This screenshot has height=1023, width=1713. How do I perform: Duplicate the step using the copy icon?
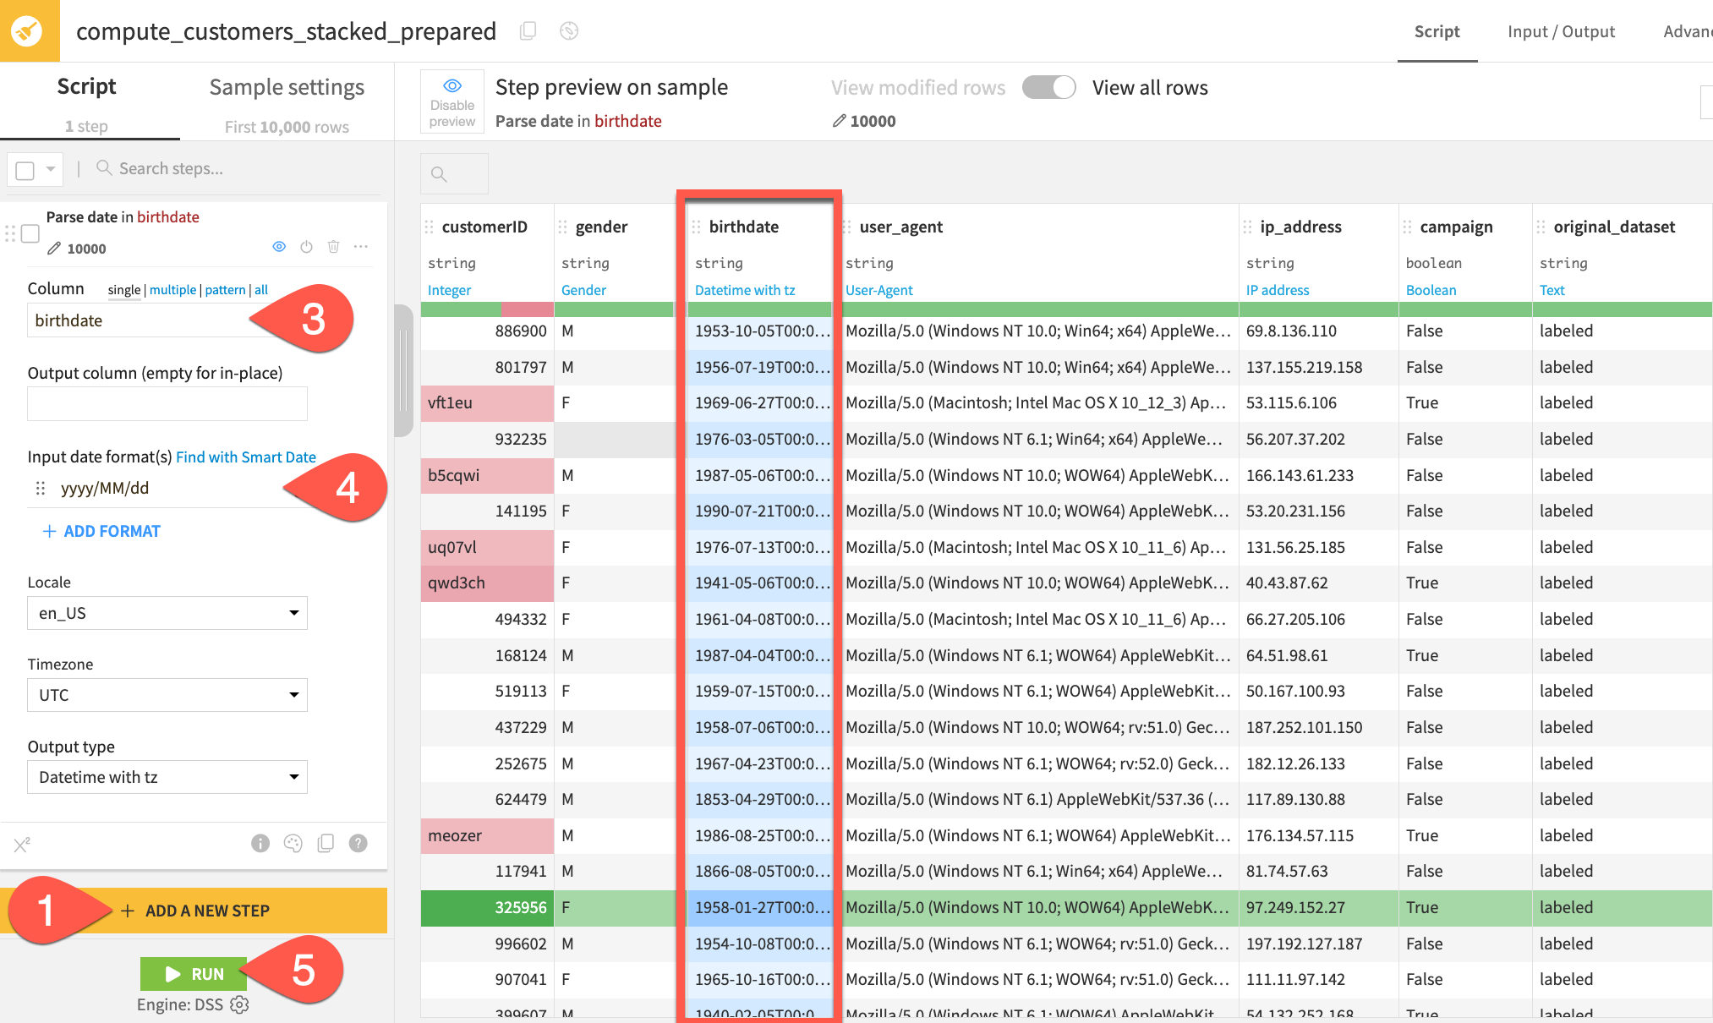326,843
